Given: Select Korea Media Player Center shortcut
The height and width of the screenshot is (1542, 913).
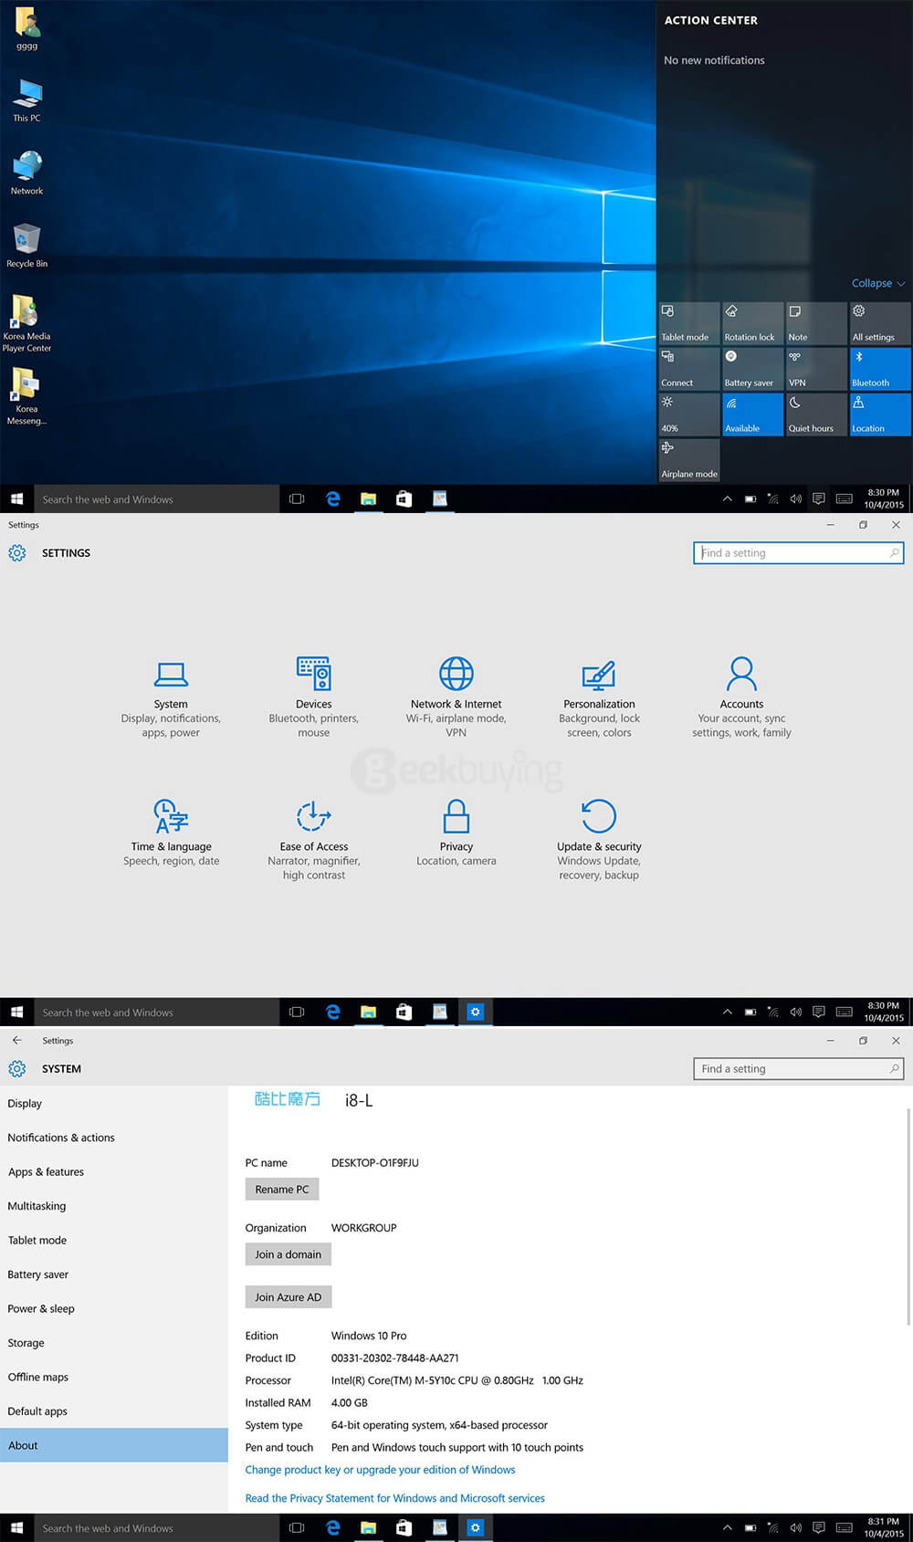Looking at the screenshot, I should 26,323.
